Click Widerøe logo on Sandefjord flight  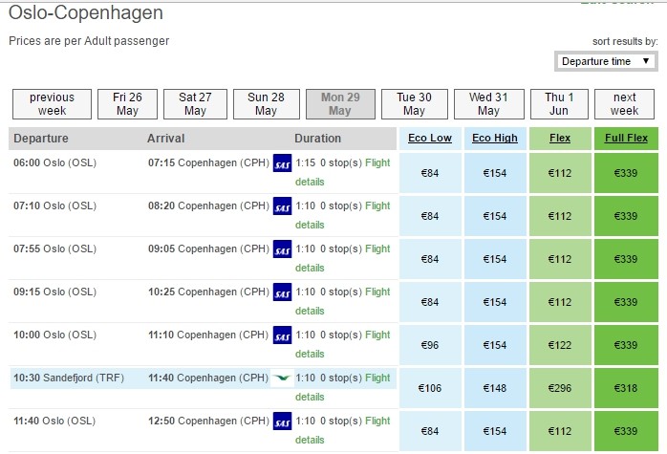point(282,378)
